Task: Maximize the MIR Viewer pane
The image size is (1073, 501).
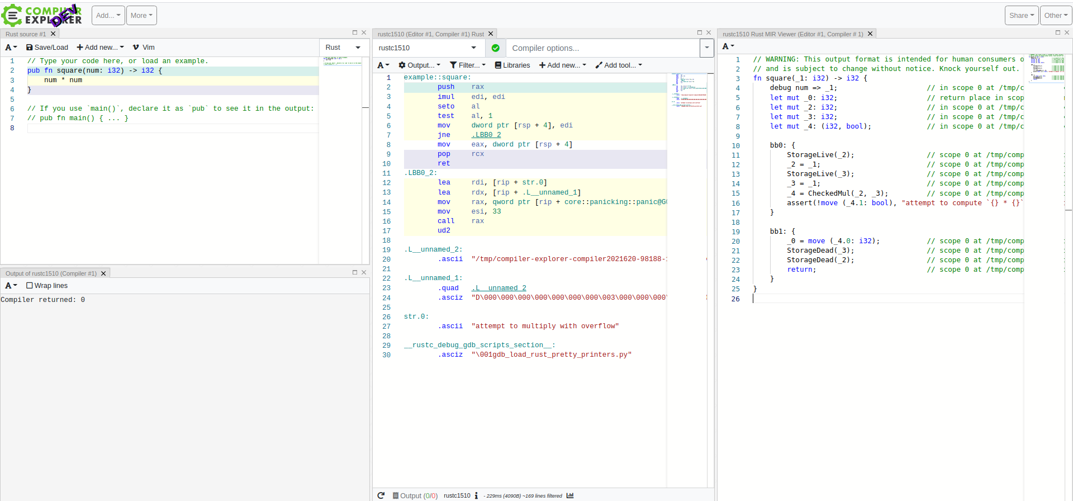Action: pyautogui.click(x=1057, y=32)
